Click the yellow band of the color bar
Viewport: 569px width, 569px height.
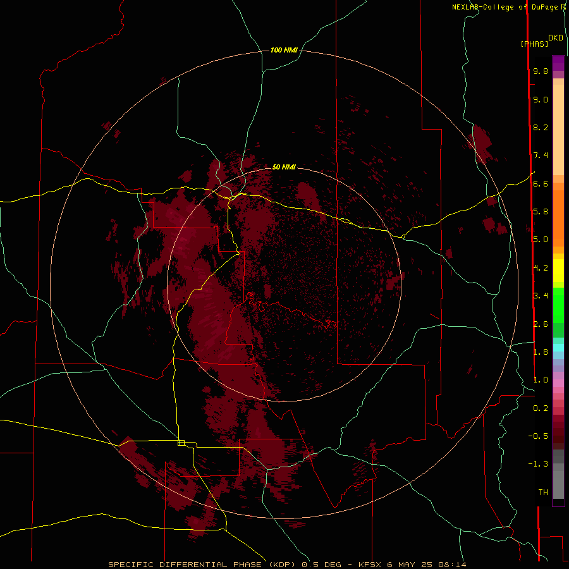click(x=558, y=271)
